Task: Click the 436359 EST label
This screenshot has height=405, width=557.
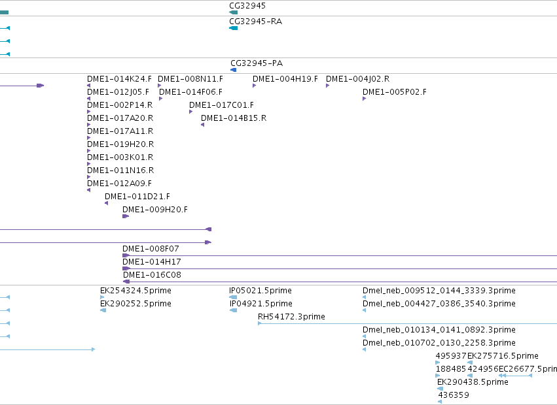Action: point(454,395)
